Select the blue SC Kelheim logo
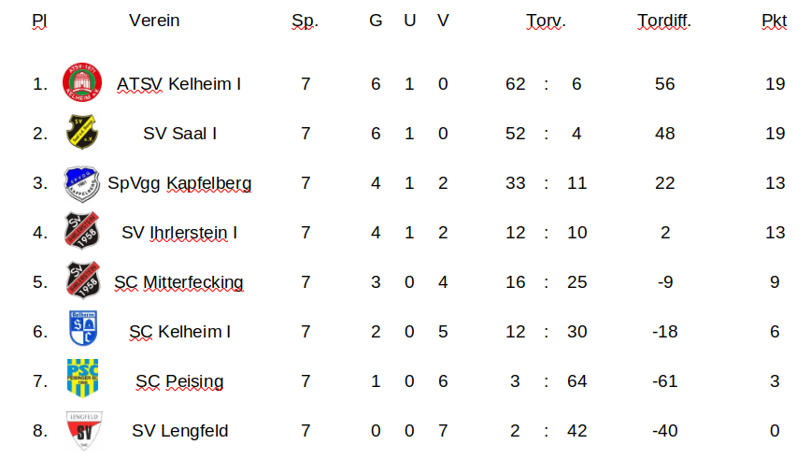 82,331
